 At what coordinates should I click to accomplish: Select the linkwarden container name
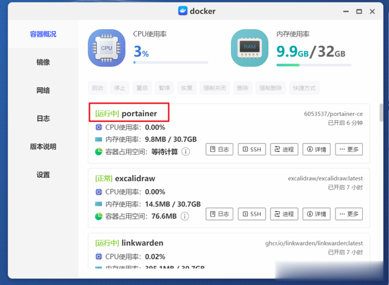point(142,243)
